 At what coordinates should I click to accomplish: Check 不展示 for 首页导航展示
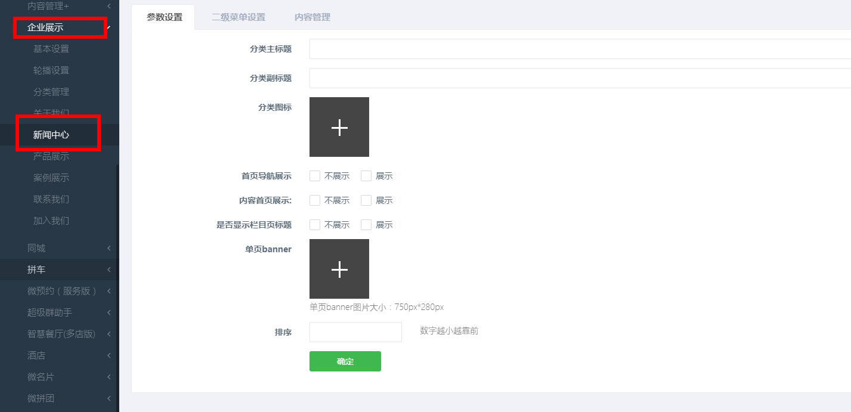(315, 176)
